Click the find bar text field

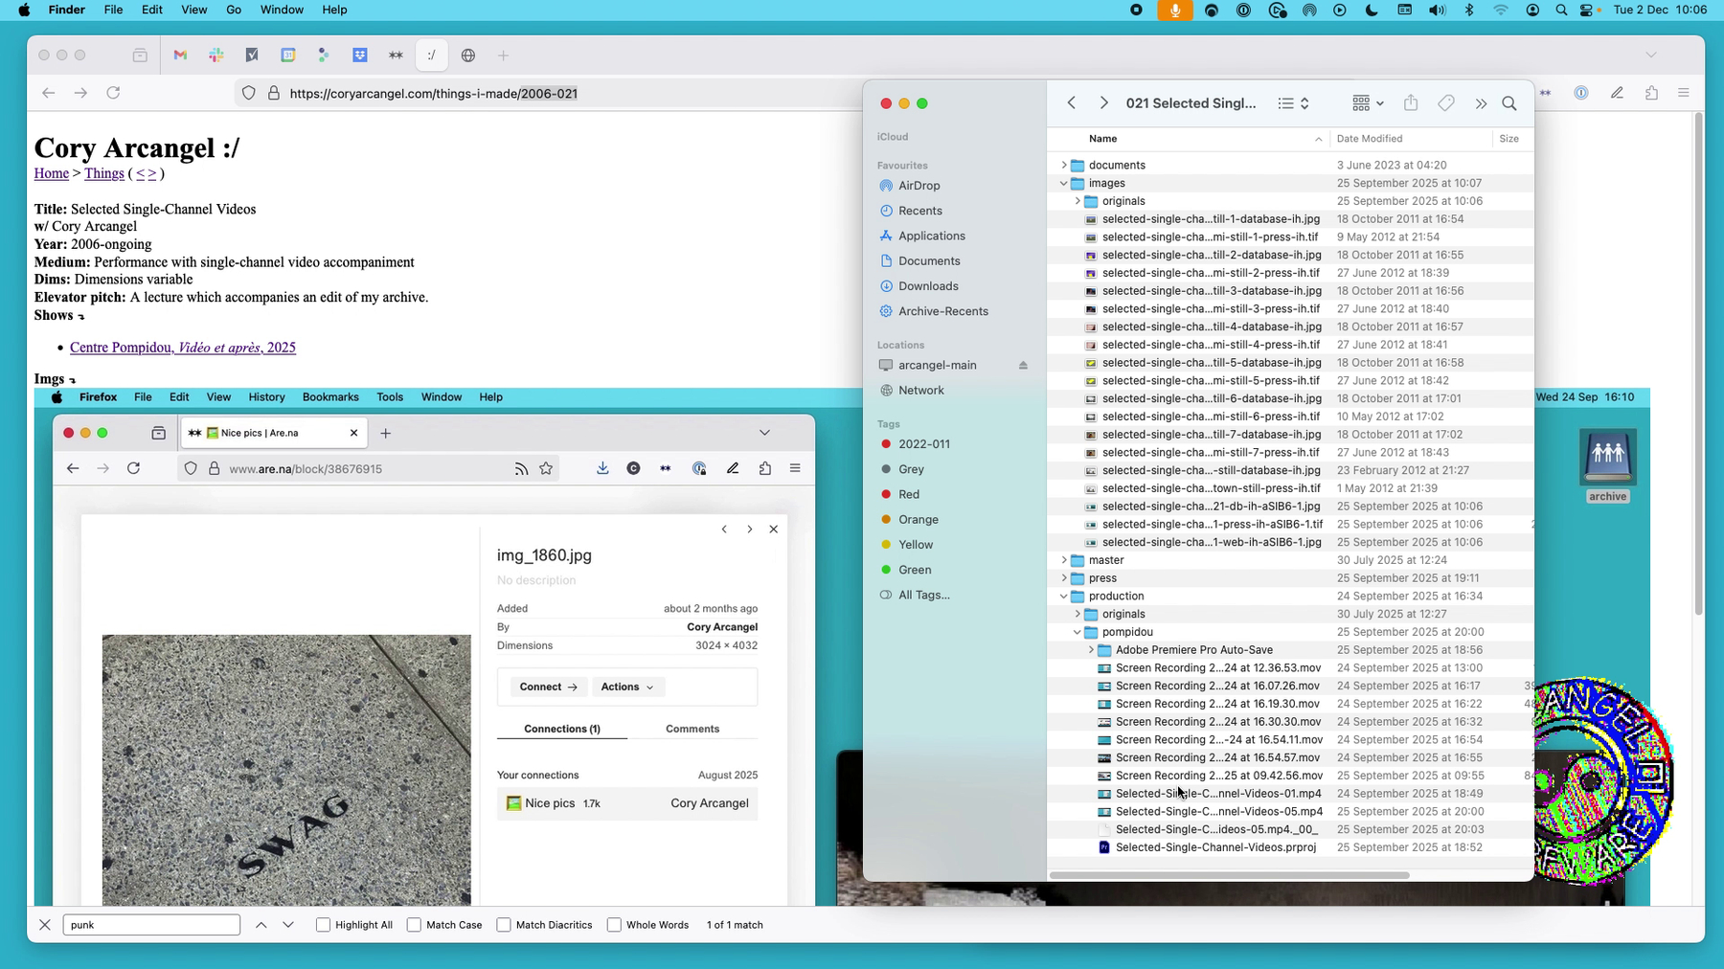pyautogui.click(x=151, y=925)
